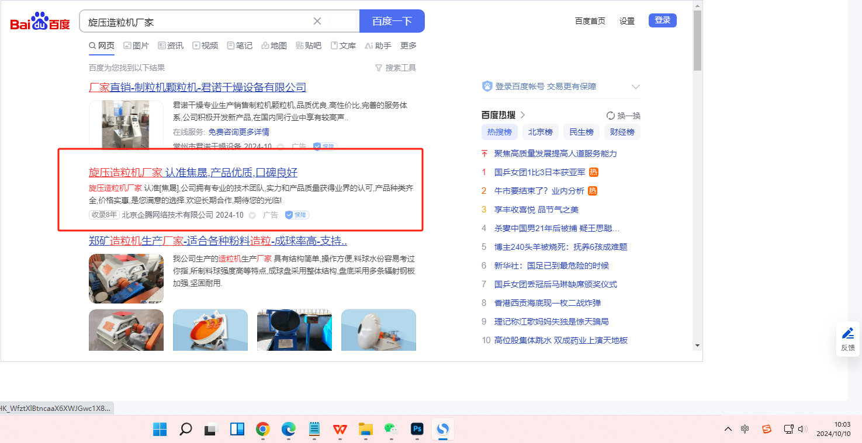Click the 换一换 refresh icon

pos(611,116)
